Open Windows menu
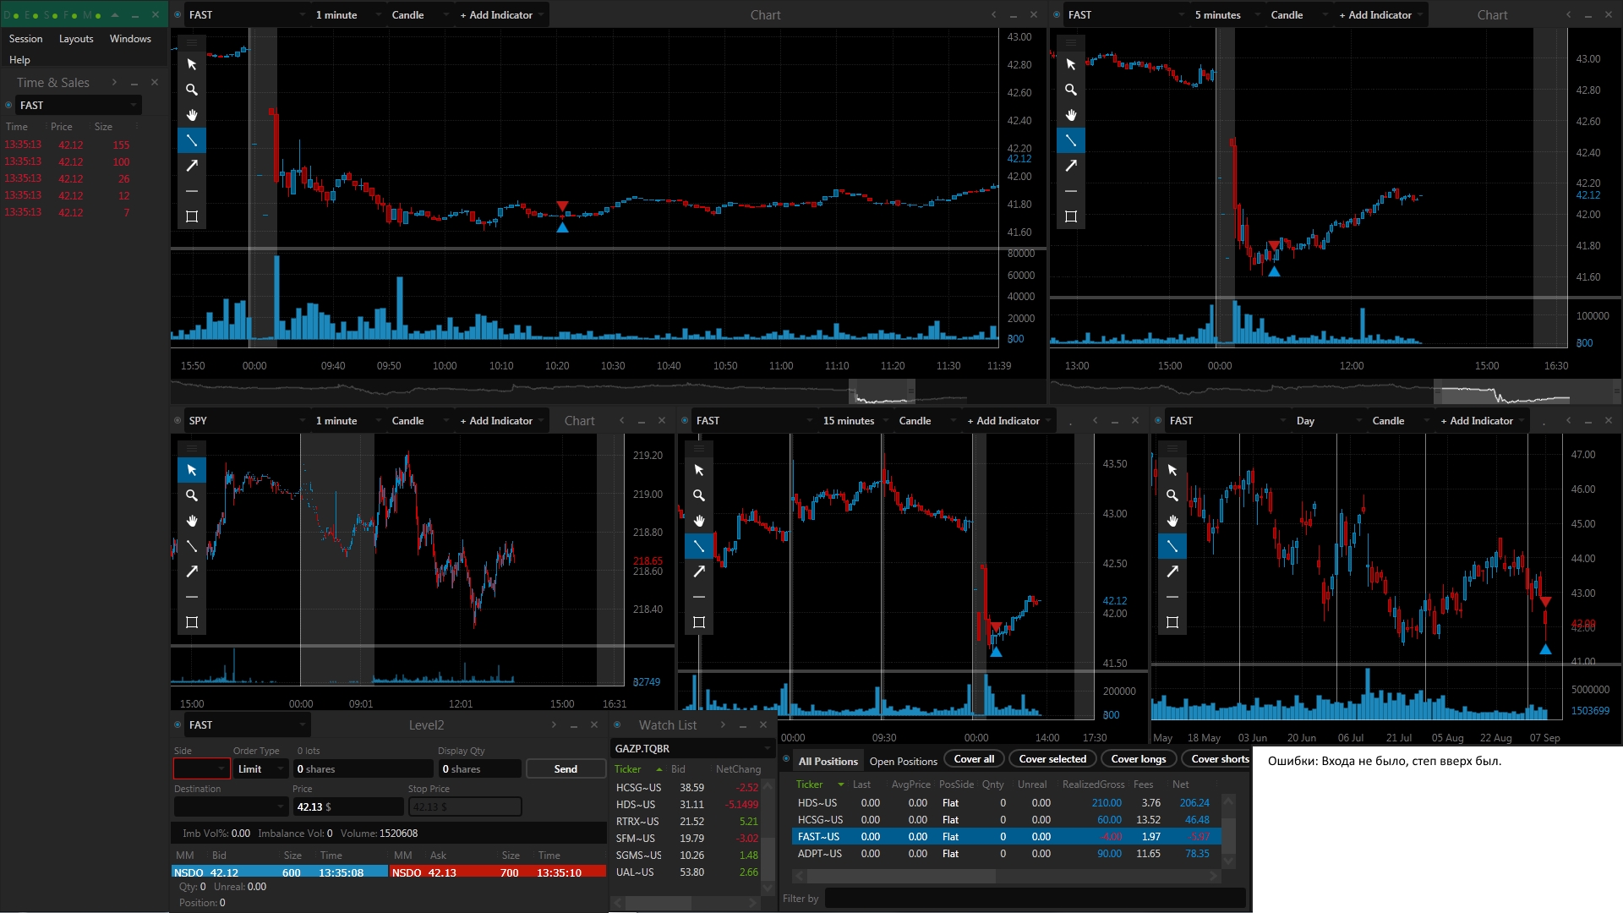Image resolution: width=1623 pixels, height=913 pixels. pos(130,39)
